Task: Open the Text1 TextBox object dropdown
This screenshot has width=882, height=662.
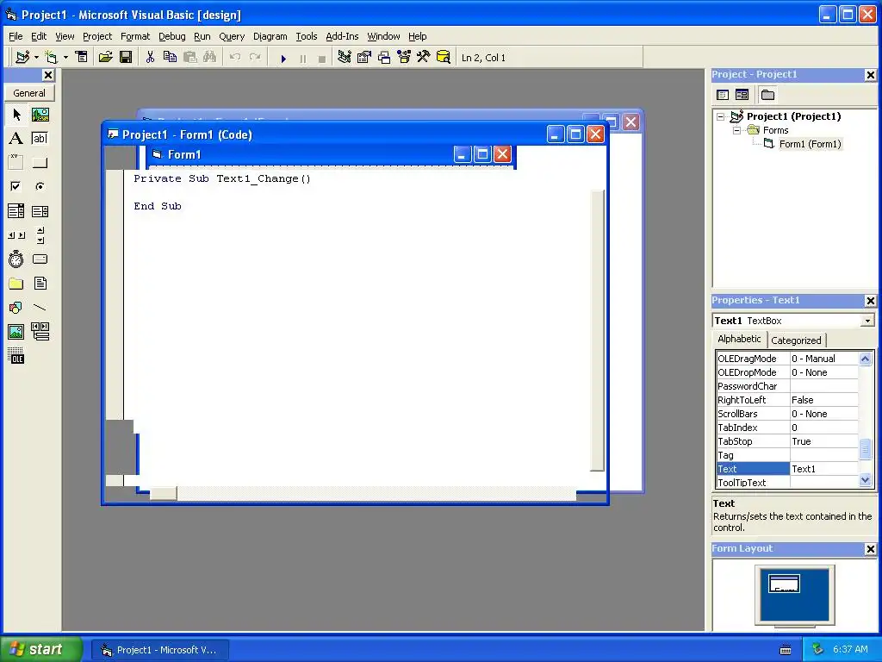Action: pyautogui.click(x=867, y=321)
